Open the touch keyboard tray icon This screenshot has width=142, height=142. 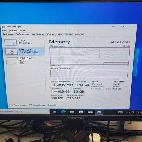(120, 112)
